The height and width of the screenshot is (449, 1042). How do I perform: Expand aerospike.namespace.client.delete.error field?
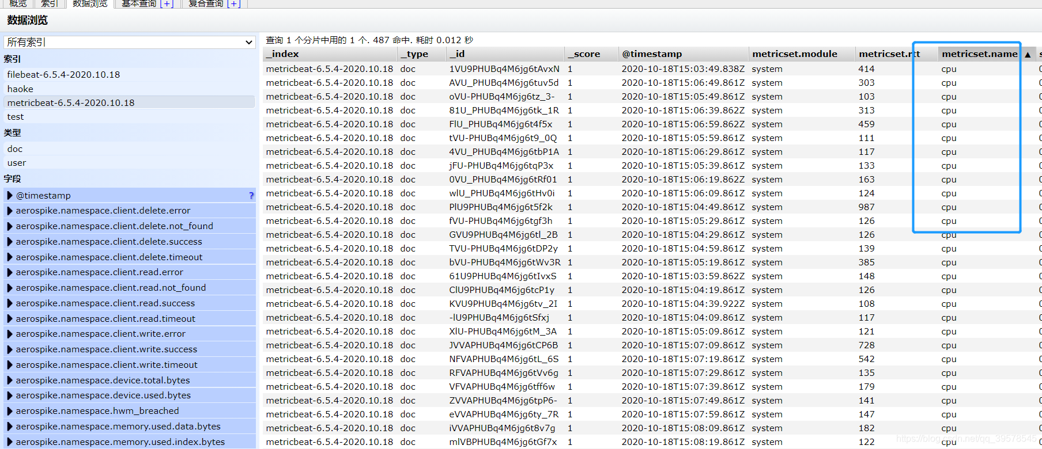pyautogui.click(x=10, y=211)
